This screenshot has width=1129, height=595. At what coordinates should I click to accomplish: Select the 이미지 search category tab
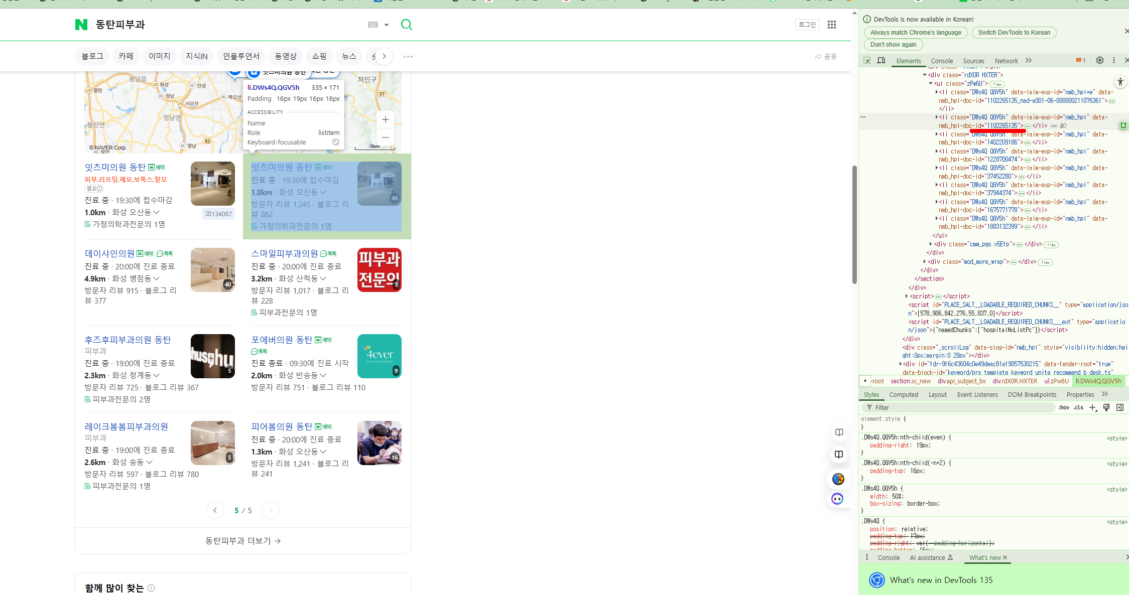(x=159, y=56)
